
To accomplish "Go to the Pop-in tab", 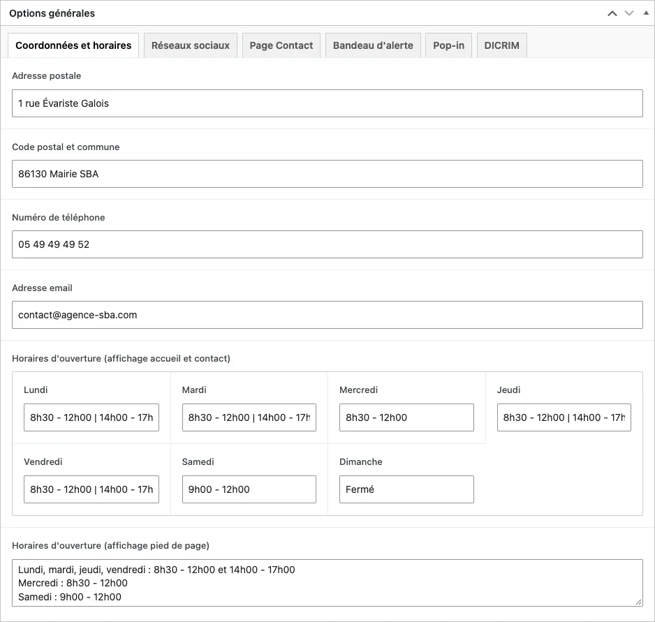I will pos(448,45).
